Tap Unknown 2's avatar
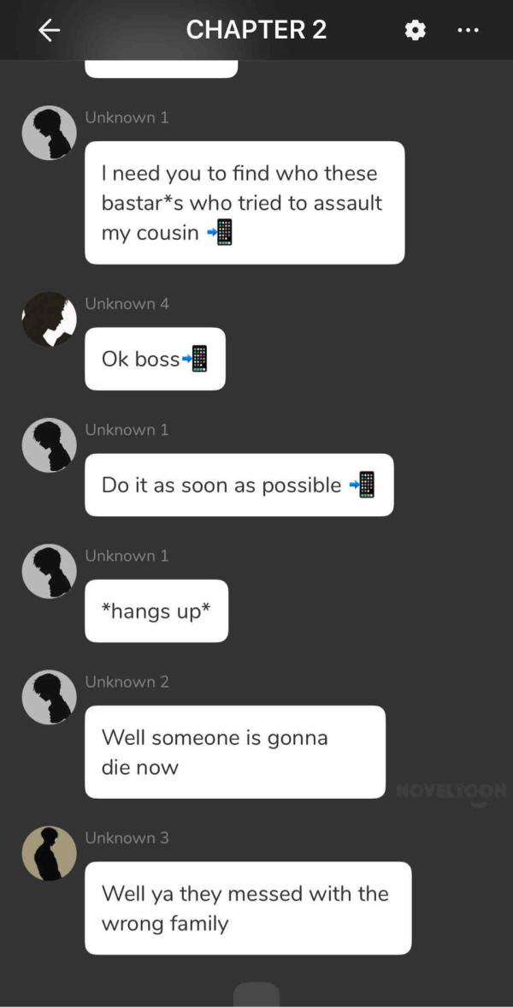 (50, 697)
